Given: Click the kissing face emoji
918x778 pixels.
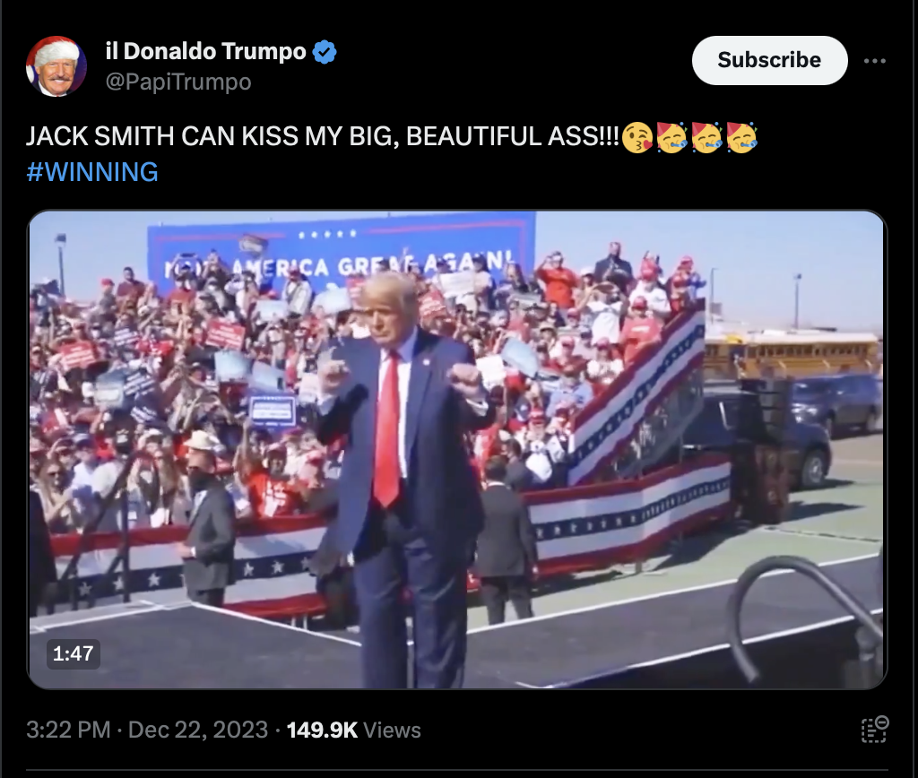Looking at the screenshot, I should [x=637, y=137].
